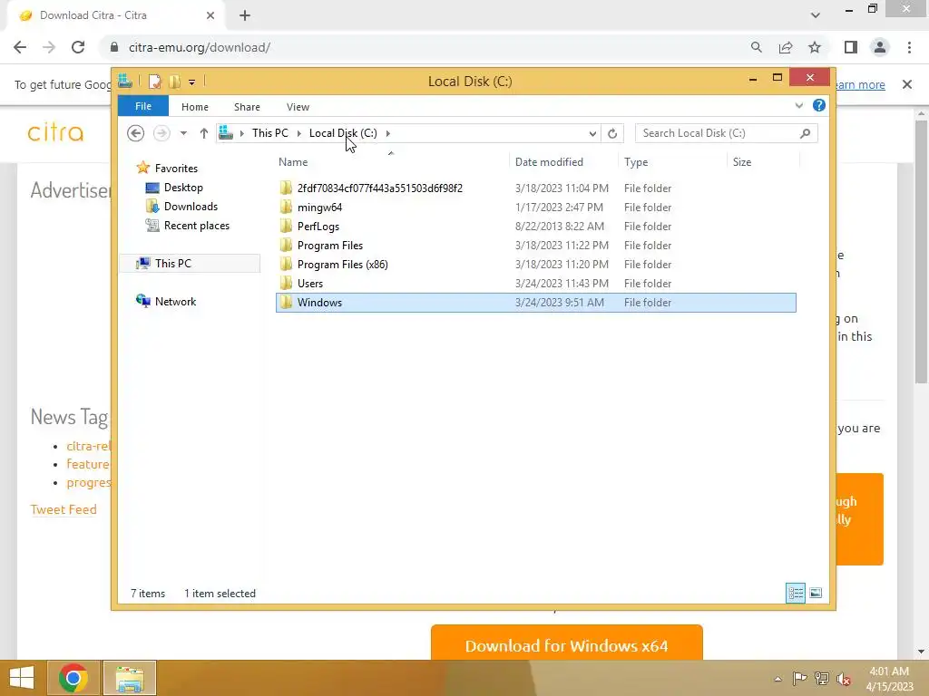Select Network in the navigation pane
The width and height of the screenshot is (929, 696).
[x=175, y=301]
